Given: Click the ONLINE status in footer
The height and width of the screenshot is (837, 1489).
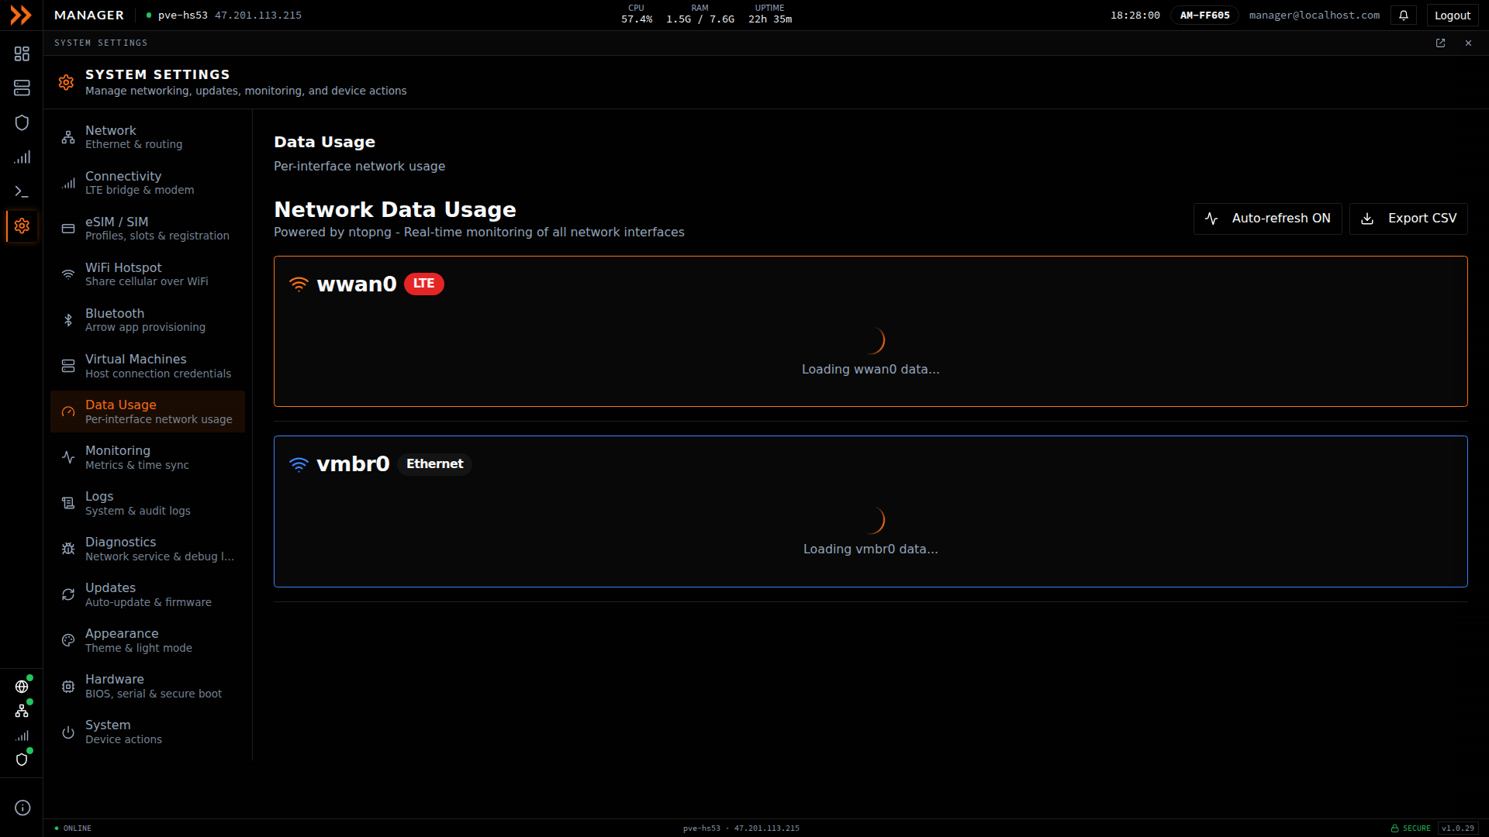Looking at the screenshot, I should click(73, 828).
